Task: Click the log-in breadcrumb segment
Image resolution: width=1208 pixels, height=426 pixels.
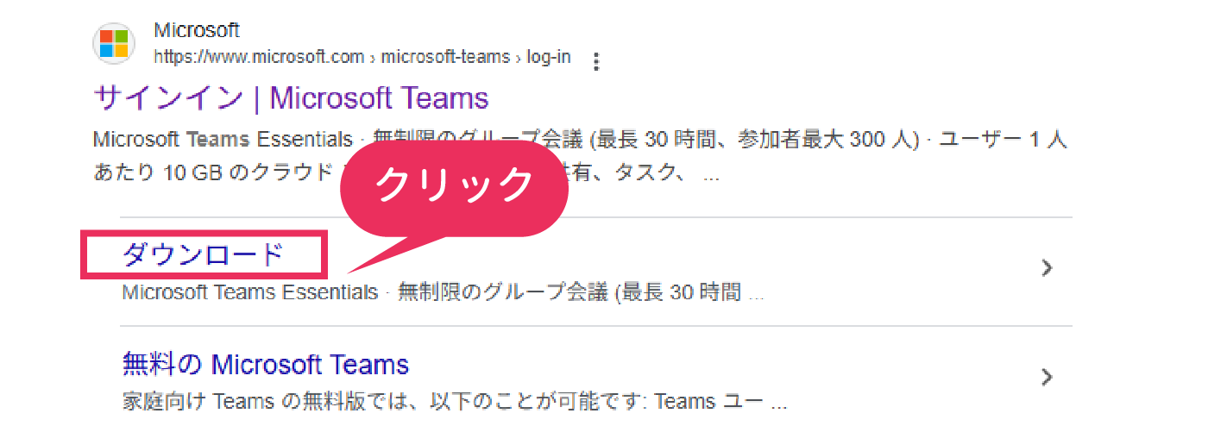Action: point(549,58)
